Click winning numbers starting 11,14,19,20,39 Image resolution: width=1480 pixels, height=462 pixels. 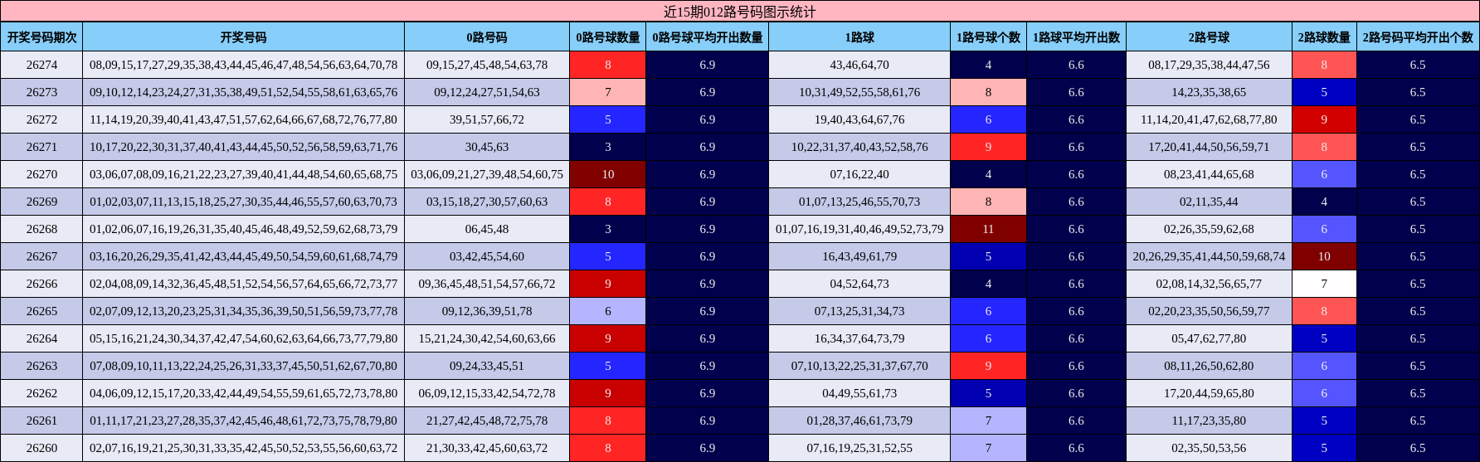pos(244,119)
